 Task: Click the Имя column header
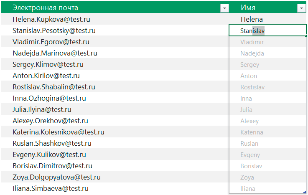268,8
